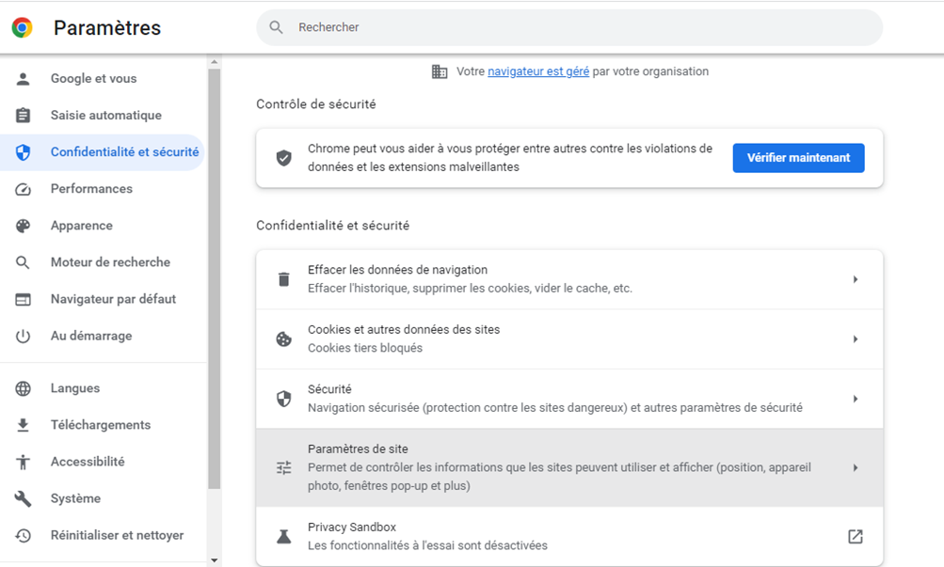Select Moteur de recherche menu item
The image size is (944, 567).
pyautogui.click(x=110, y=262)
